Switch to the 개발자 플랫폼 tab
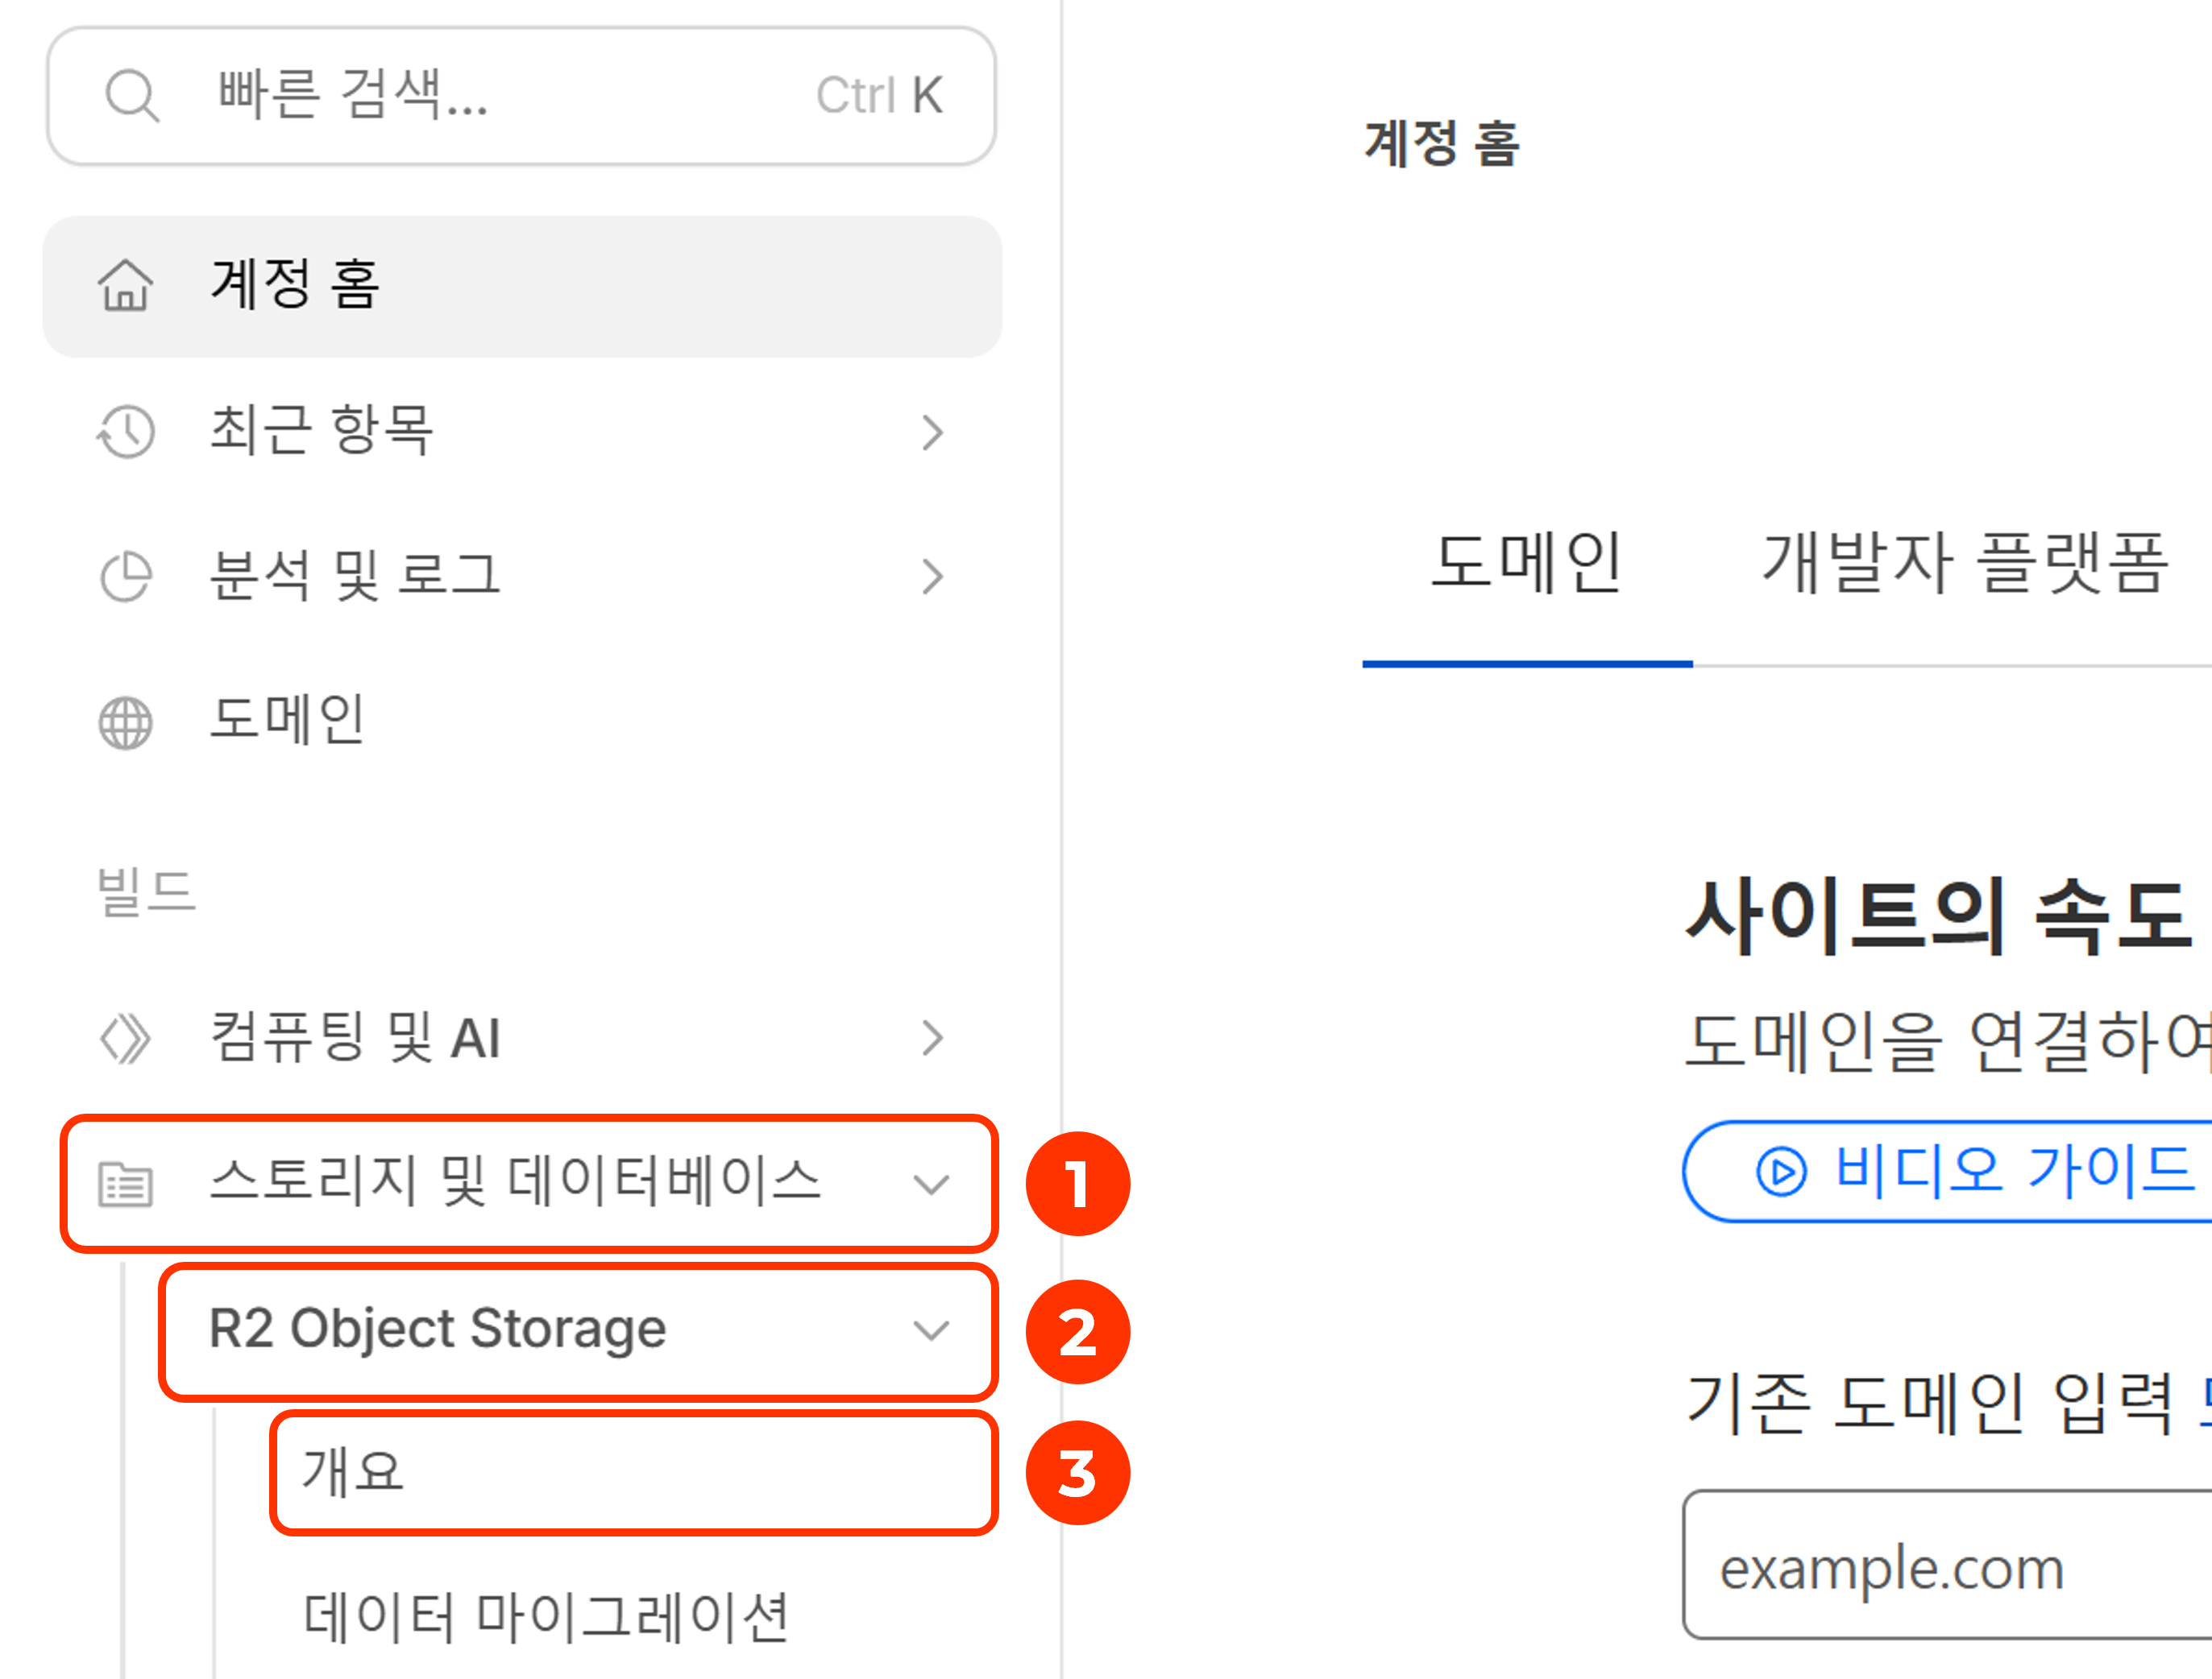This screenshot has width=2212, height=1679. click(1964, 564)
